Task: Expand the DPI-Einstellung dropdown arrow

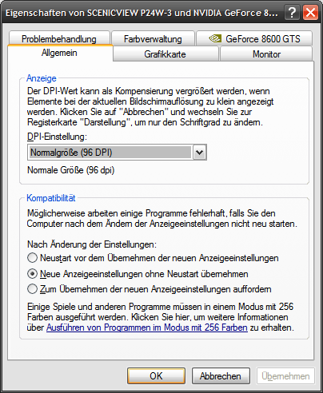Action: (199, 153)
